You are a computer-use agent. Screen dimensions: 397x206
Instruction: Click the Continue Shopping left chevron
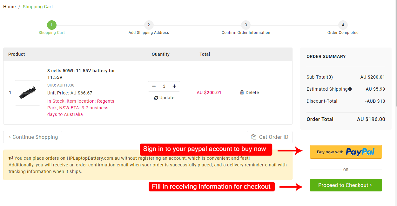click(x=10, y=137)
